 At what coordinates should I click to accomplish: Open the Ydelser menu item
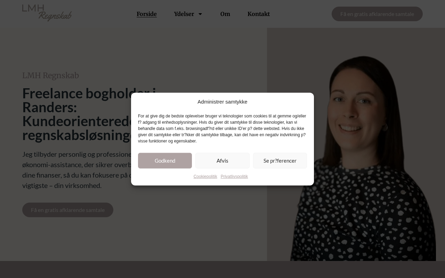(184, 14)
